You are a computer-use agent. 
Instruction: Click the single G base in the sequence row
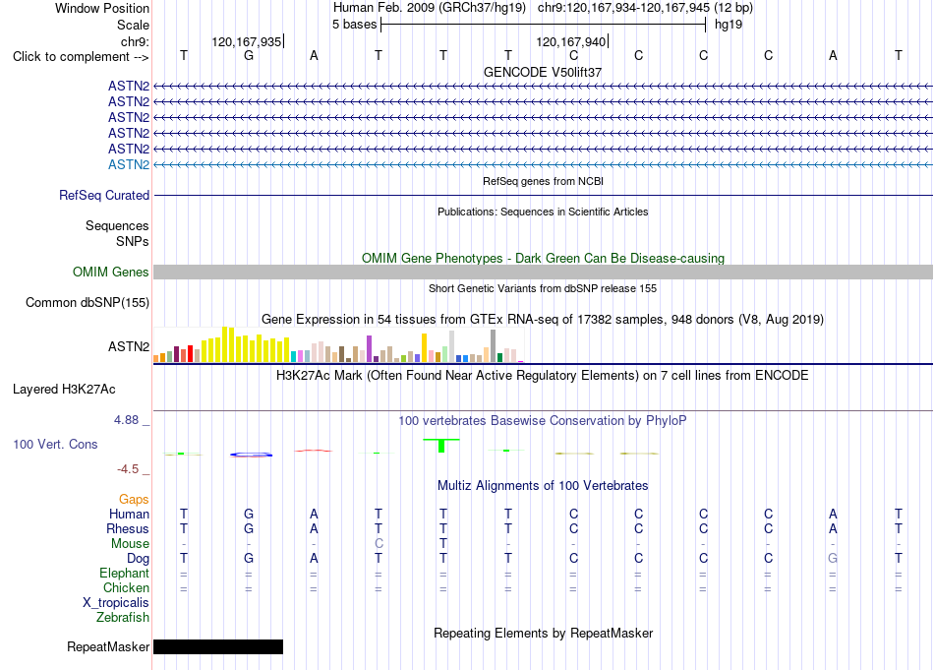tap(249, 55)
